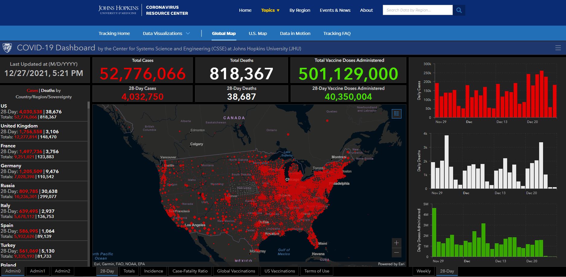Click Coronavirus Resource Center title

[167, 10]
